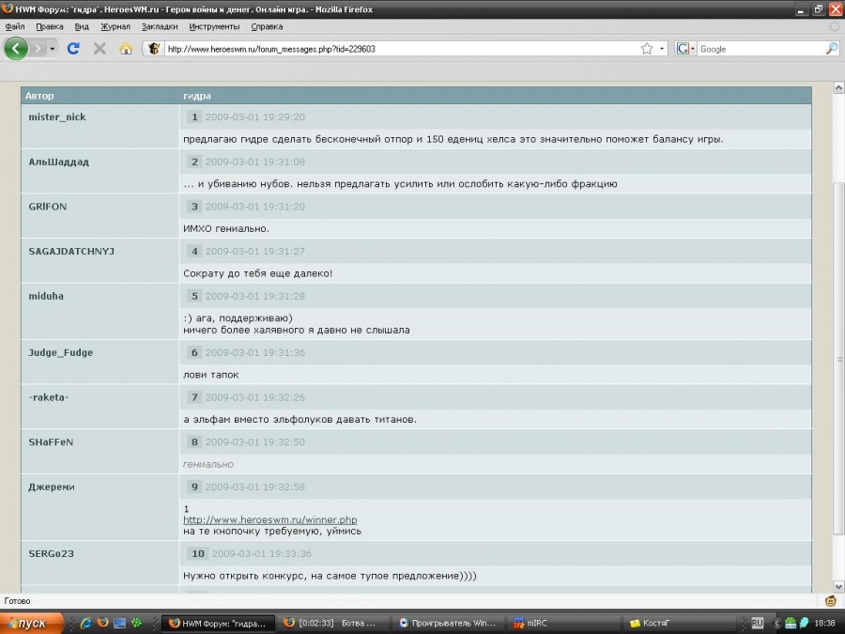Launch Internet Explorer from Quick Launch
Image resolution: width=845 pixels, height=634 pixels.
click(x=86, y=623)
